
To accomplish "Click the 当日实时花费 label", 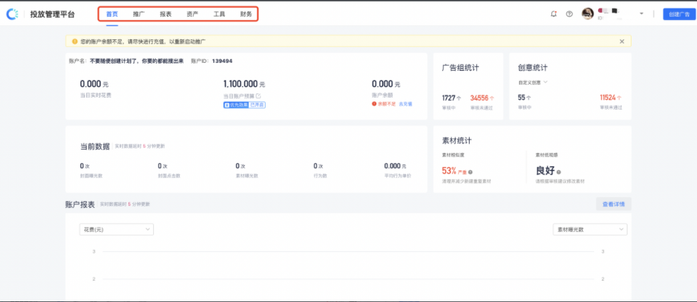I will tap(96, 95).
